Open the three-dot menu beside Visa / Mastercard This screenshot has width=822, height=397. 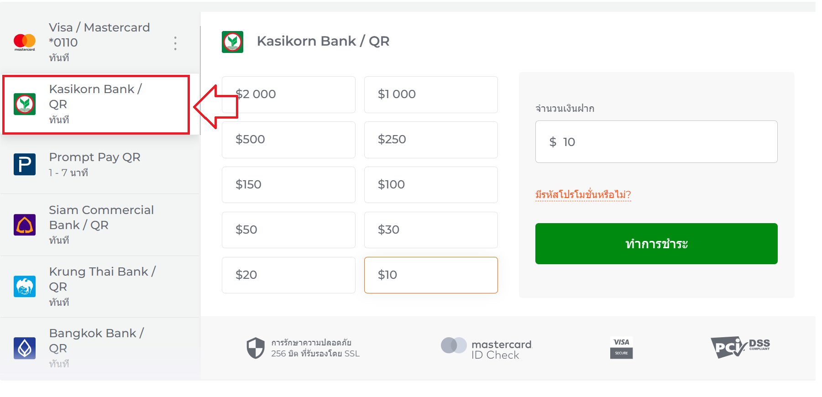(x=175, y=43)
